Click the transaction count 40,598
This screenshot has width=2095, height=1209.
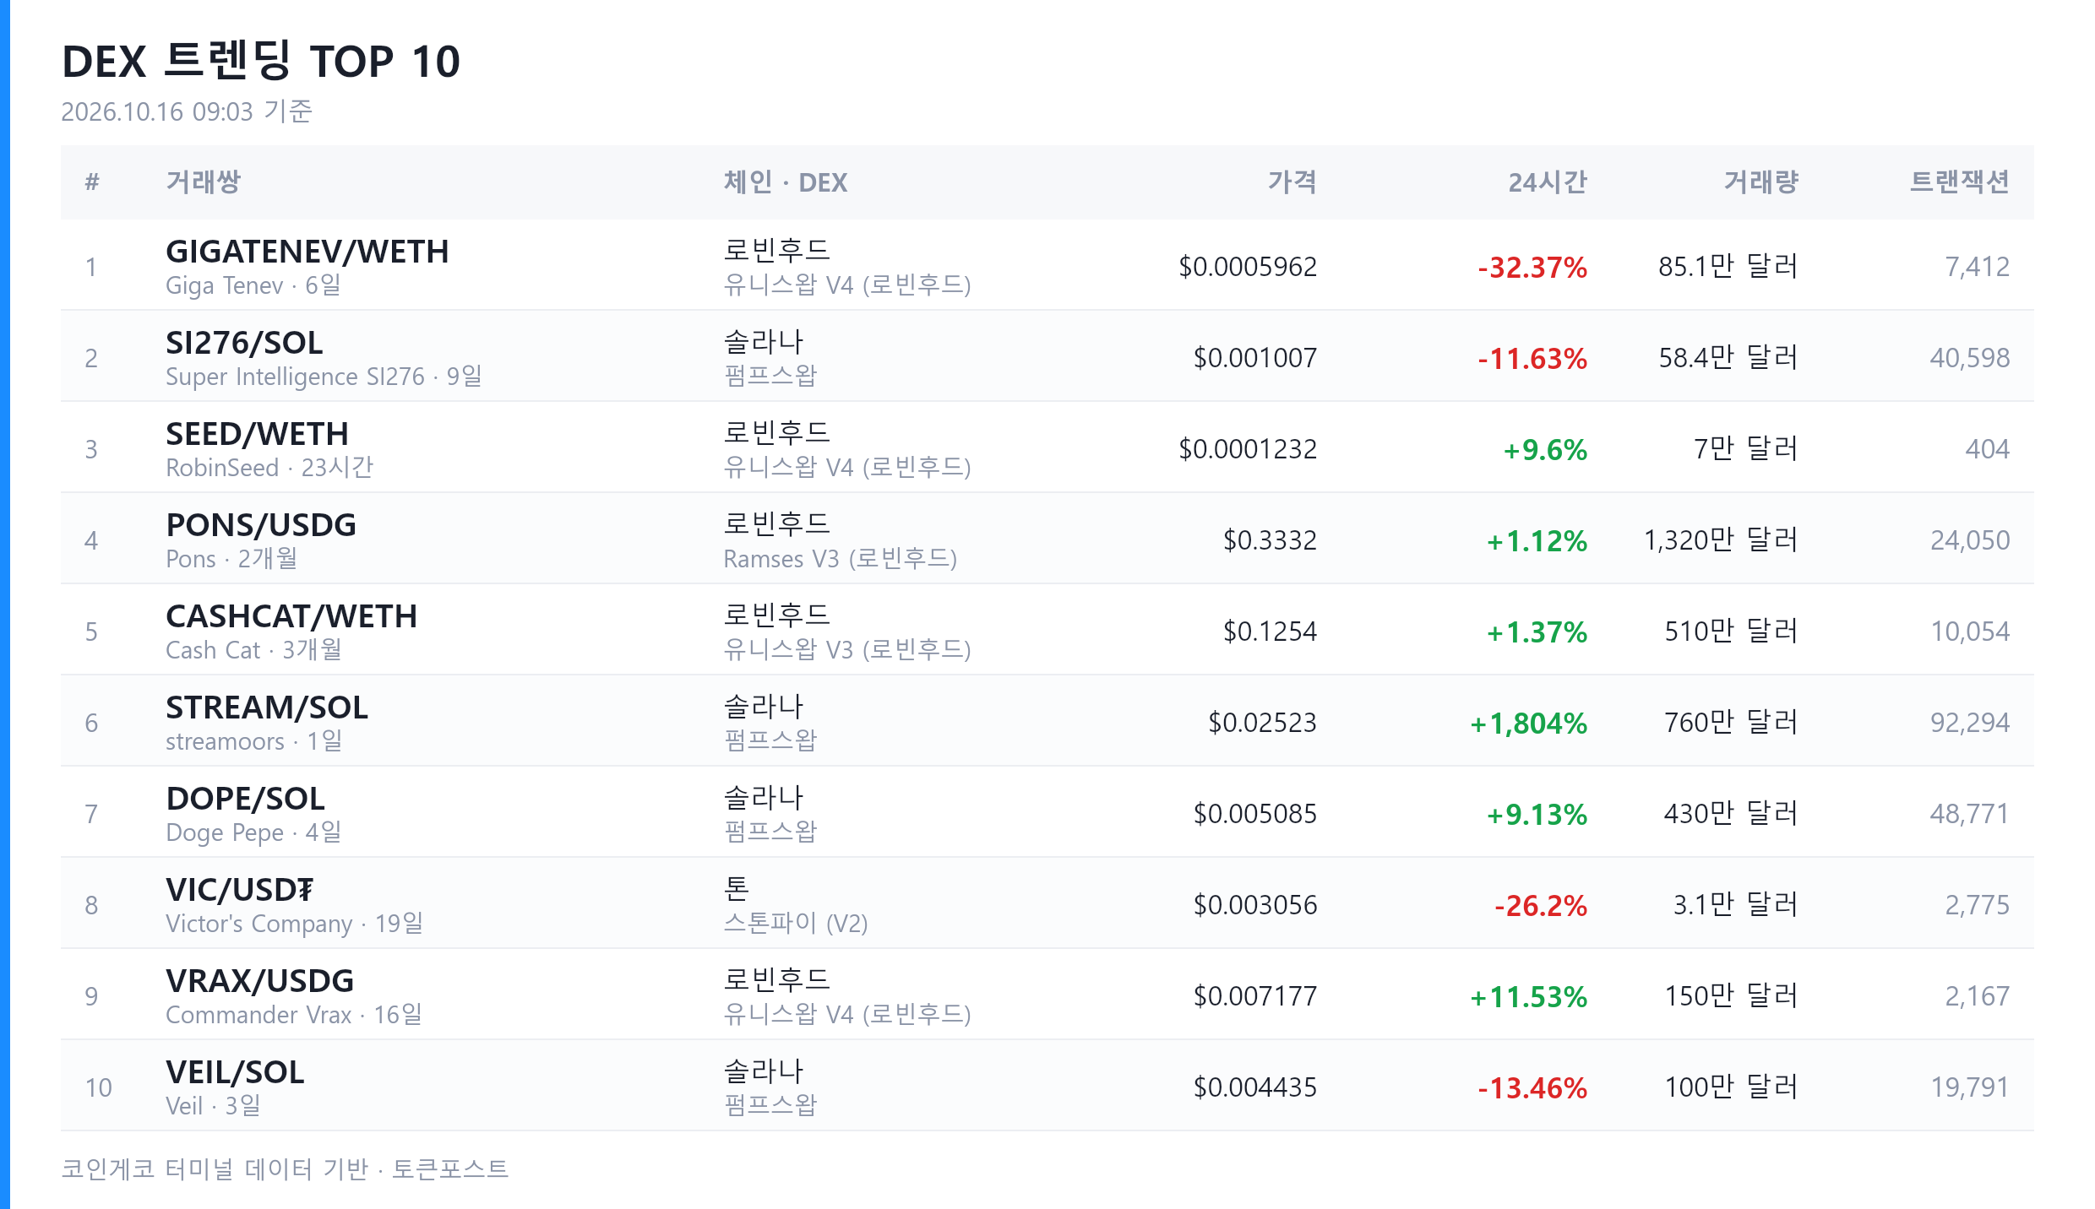click(x=1970, y=358)
